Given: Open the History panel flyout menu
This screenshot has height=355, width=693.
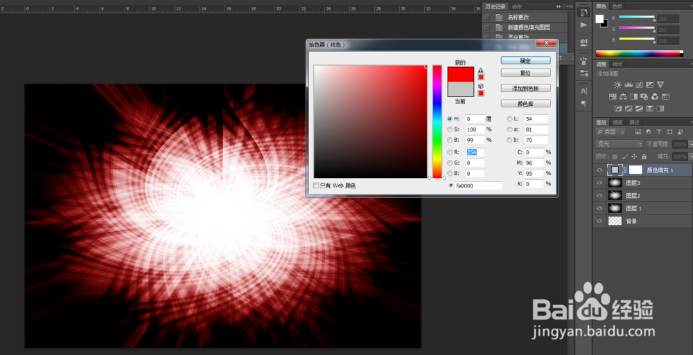Looking at the screenshot, I should (x=569, y=6).
